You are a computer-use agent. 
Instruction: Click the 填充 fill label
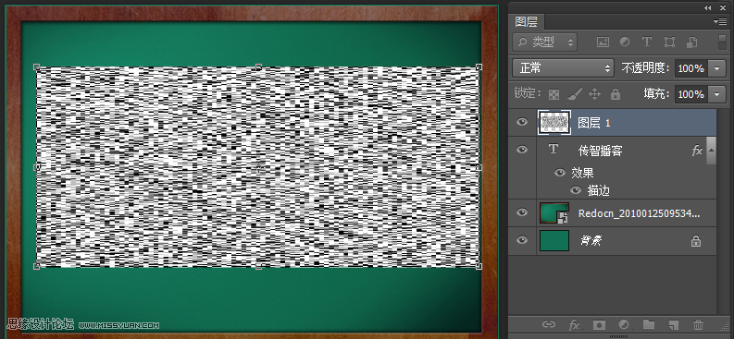point(655,94)
